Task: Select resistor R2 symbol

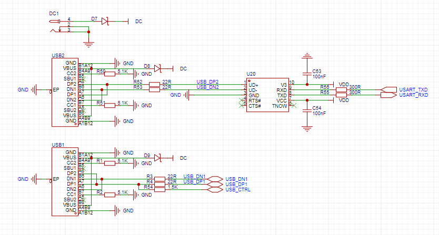Action: pos(109,195)
